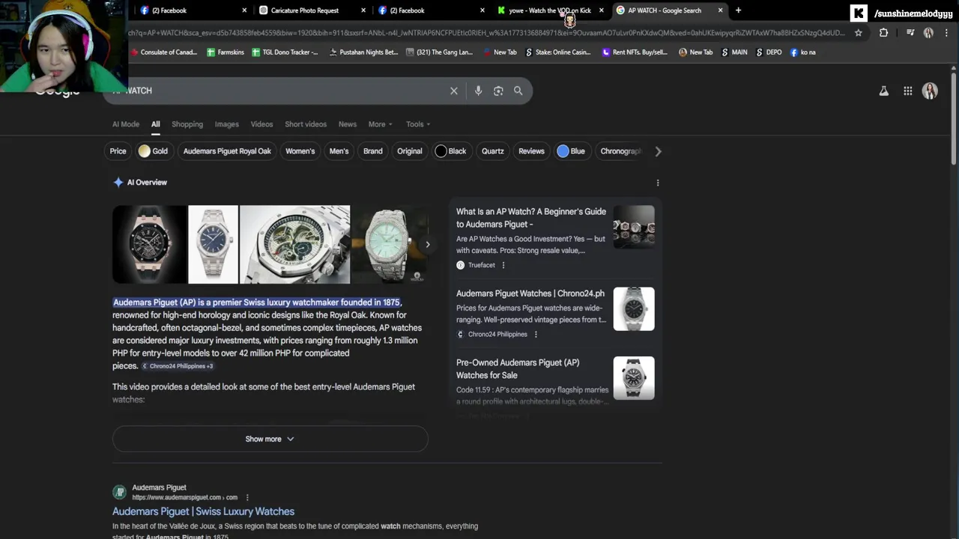Click the Audemars Piguet site favicon
This screenshot has height=539, width=959.
(119, 492)
